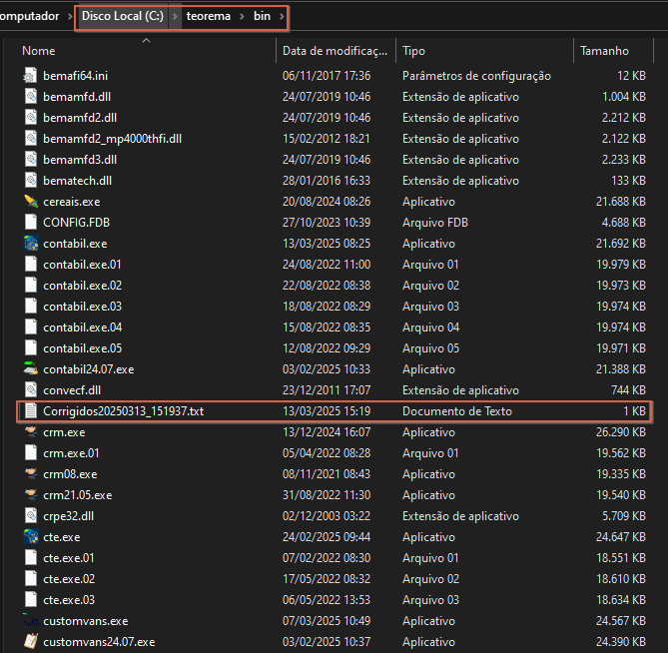Click type Documento de Texto

(457, 411)
